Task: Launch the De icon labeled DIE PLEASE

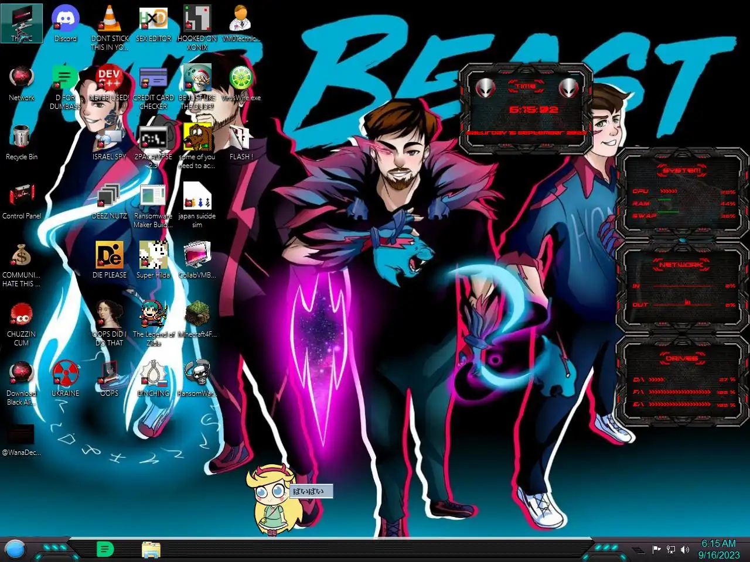Action: click(x=110, y=260)
